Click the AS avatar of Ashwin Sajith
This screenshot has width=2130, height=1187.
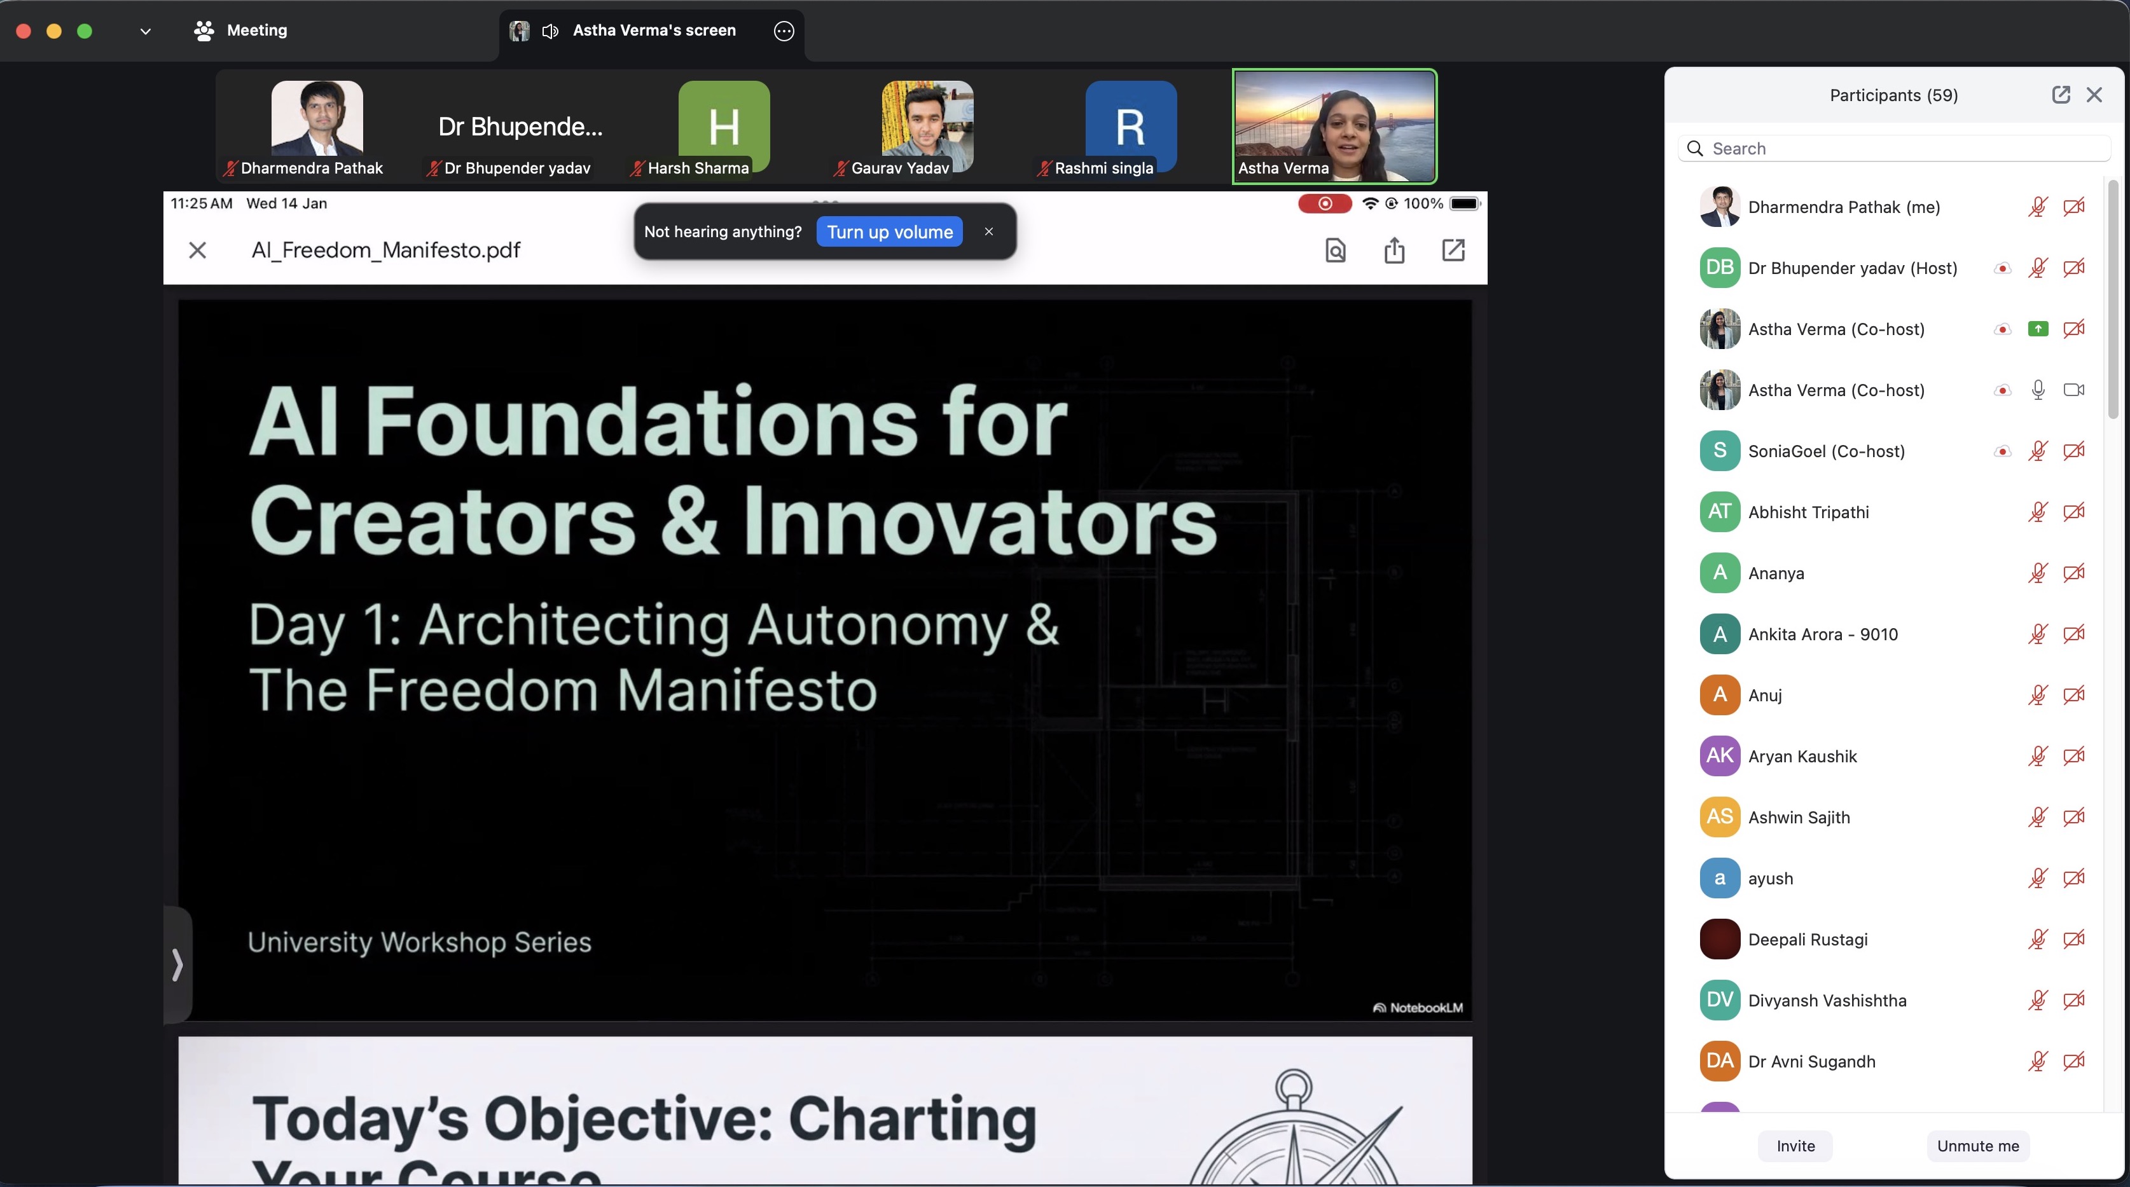coord(1720,817)
